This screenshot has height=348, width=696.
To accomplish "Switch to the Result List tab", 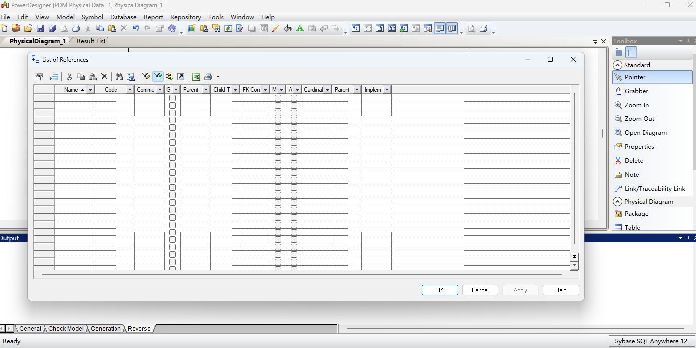I will tap(91, 41).
